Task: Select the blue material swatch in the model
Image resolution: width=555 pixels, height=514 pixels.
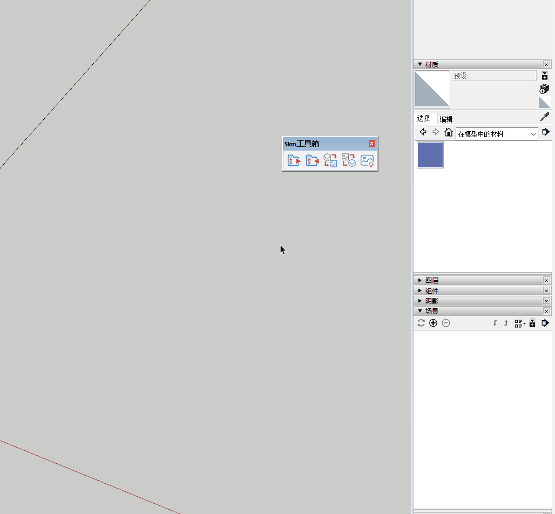Action: [430, 155]
